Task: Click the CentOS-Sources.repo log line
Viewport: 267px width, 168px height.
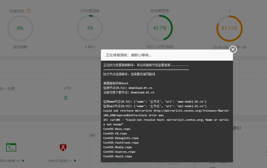Action: coord(119,152)
